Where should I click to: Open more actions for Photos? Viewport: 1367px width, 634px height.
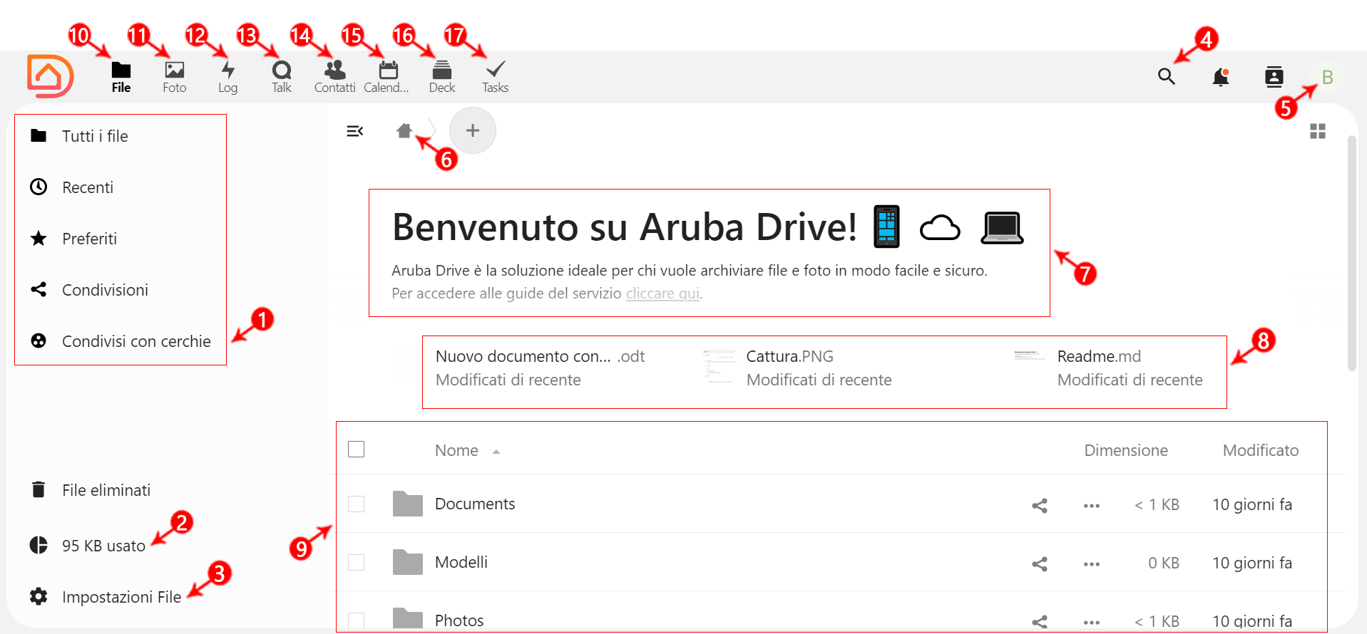pos(1092,622)
